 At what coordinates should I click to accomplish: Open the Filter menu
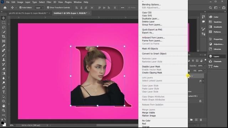49,2
